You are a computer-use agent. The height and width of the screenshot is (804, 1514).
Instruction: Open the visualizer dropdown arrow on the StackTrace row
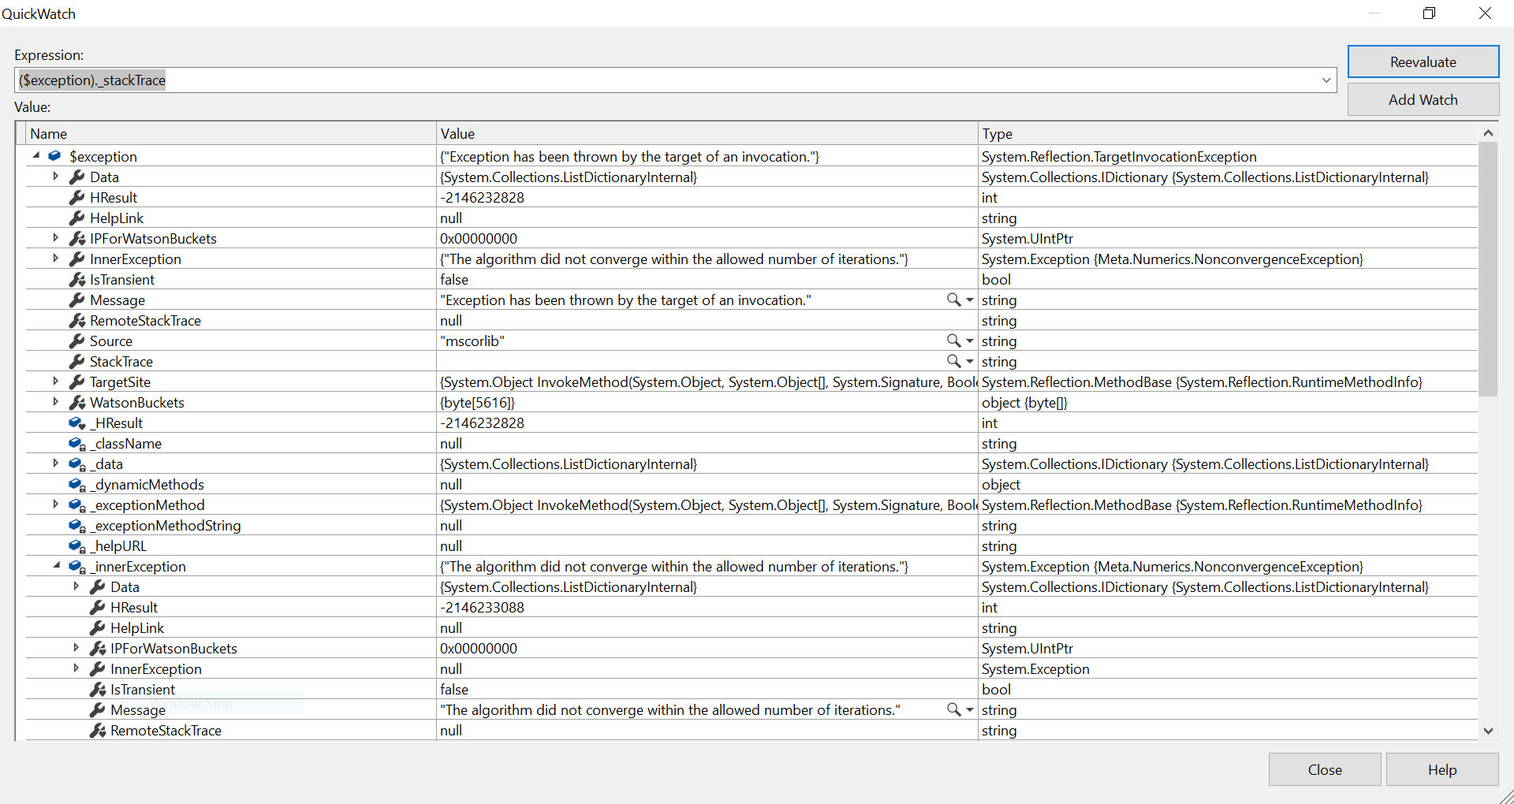[970, 361]
